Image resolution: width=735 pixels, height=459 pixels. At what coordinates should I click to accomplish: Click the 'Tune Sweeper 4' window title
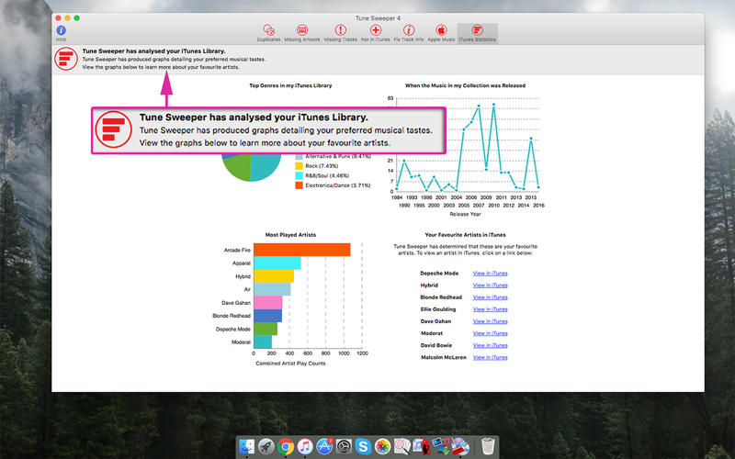coord(378,18)
